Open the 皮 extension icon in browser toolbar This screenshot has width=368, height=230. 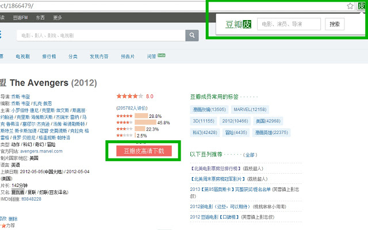(362, 6)
